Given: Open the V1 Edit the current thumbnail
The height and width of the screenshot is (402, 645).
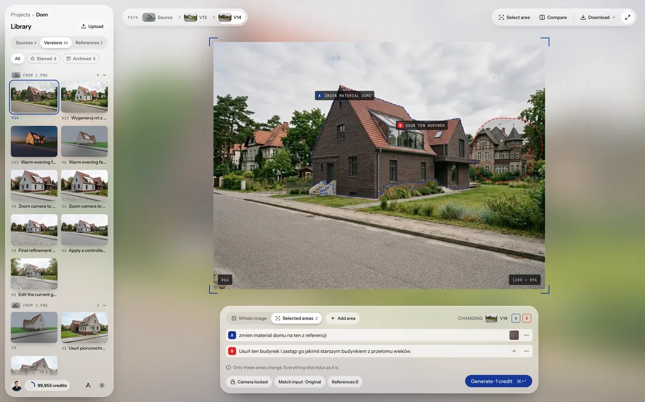Looking at the screenshot, I should pos(34,274).
